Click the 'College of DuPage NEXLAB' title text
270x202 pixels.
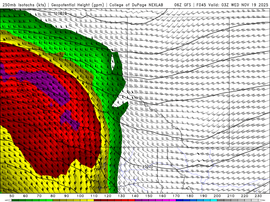click(136, 5)
